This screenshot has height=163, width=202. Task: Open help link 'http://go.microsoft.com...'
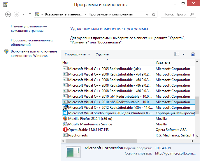(x=175, y=153)
